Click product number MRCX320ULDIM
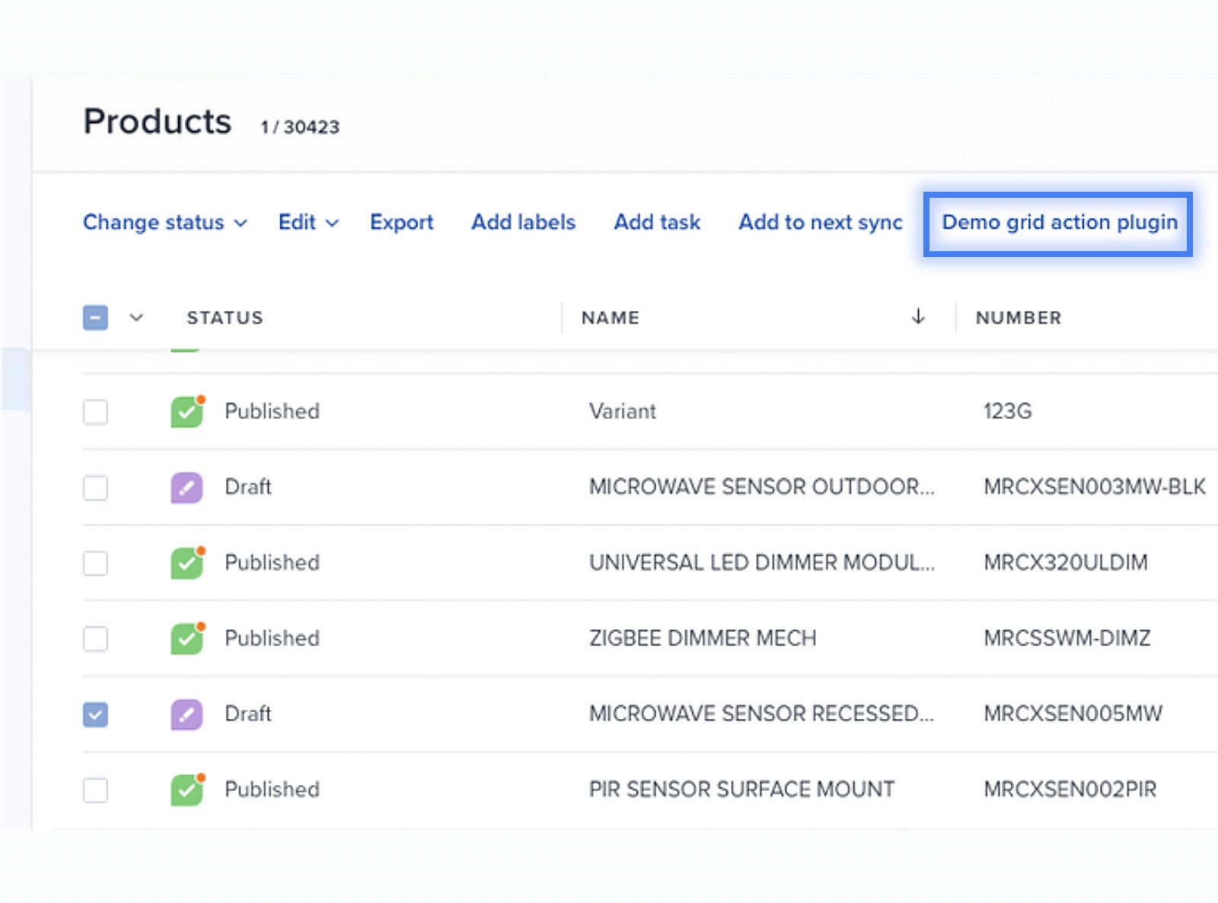1218x903 pixels. coord(1065,563)
